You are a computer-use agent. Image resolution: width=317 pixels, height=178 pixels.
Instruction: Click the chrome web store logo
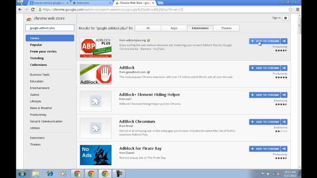pos(46,19)
